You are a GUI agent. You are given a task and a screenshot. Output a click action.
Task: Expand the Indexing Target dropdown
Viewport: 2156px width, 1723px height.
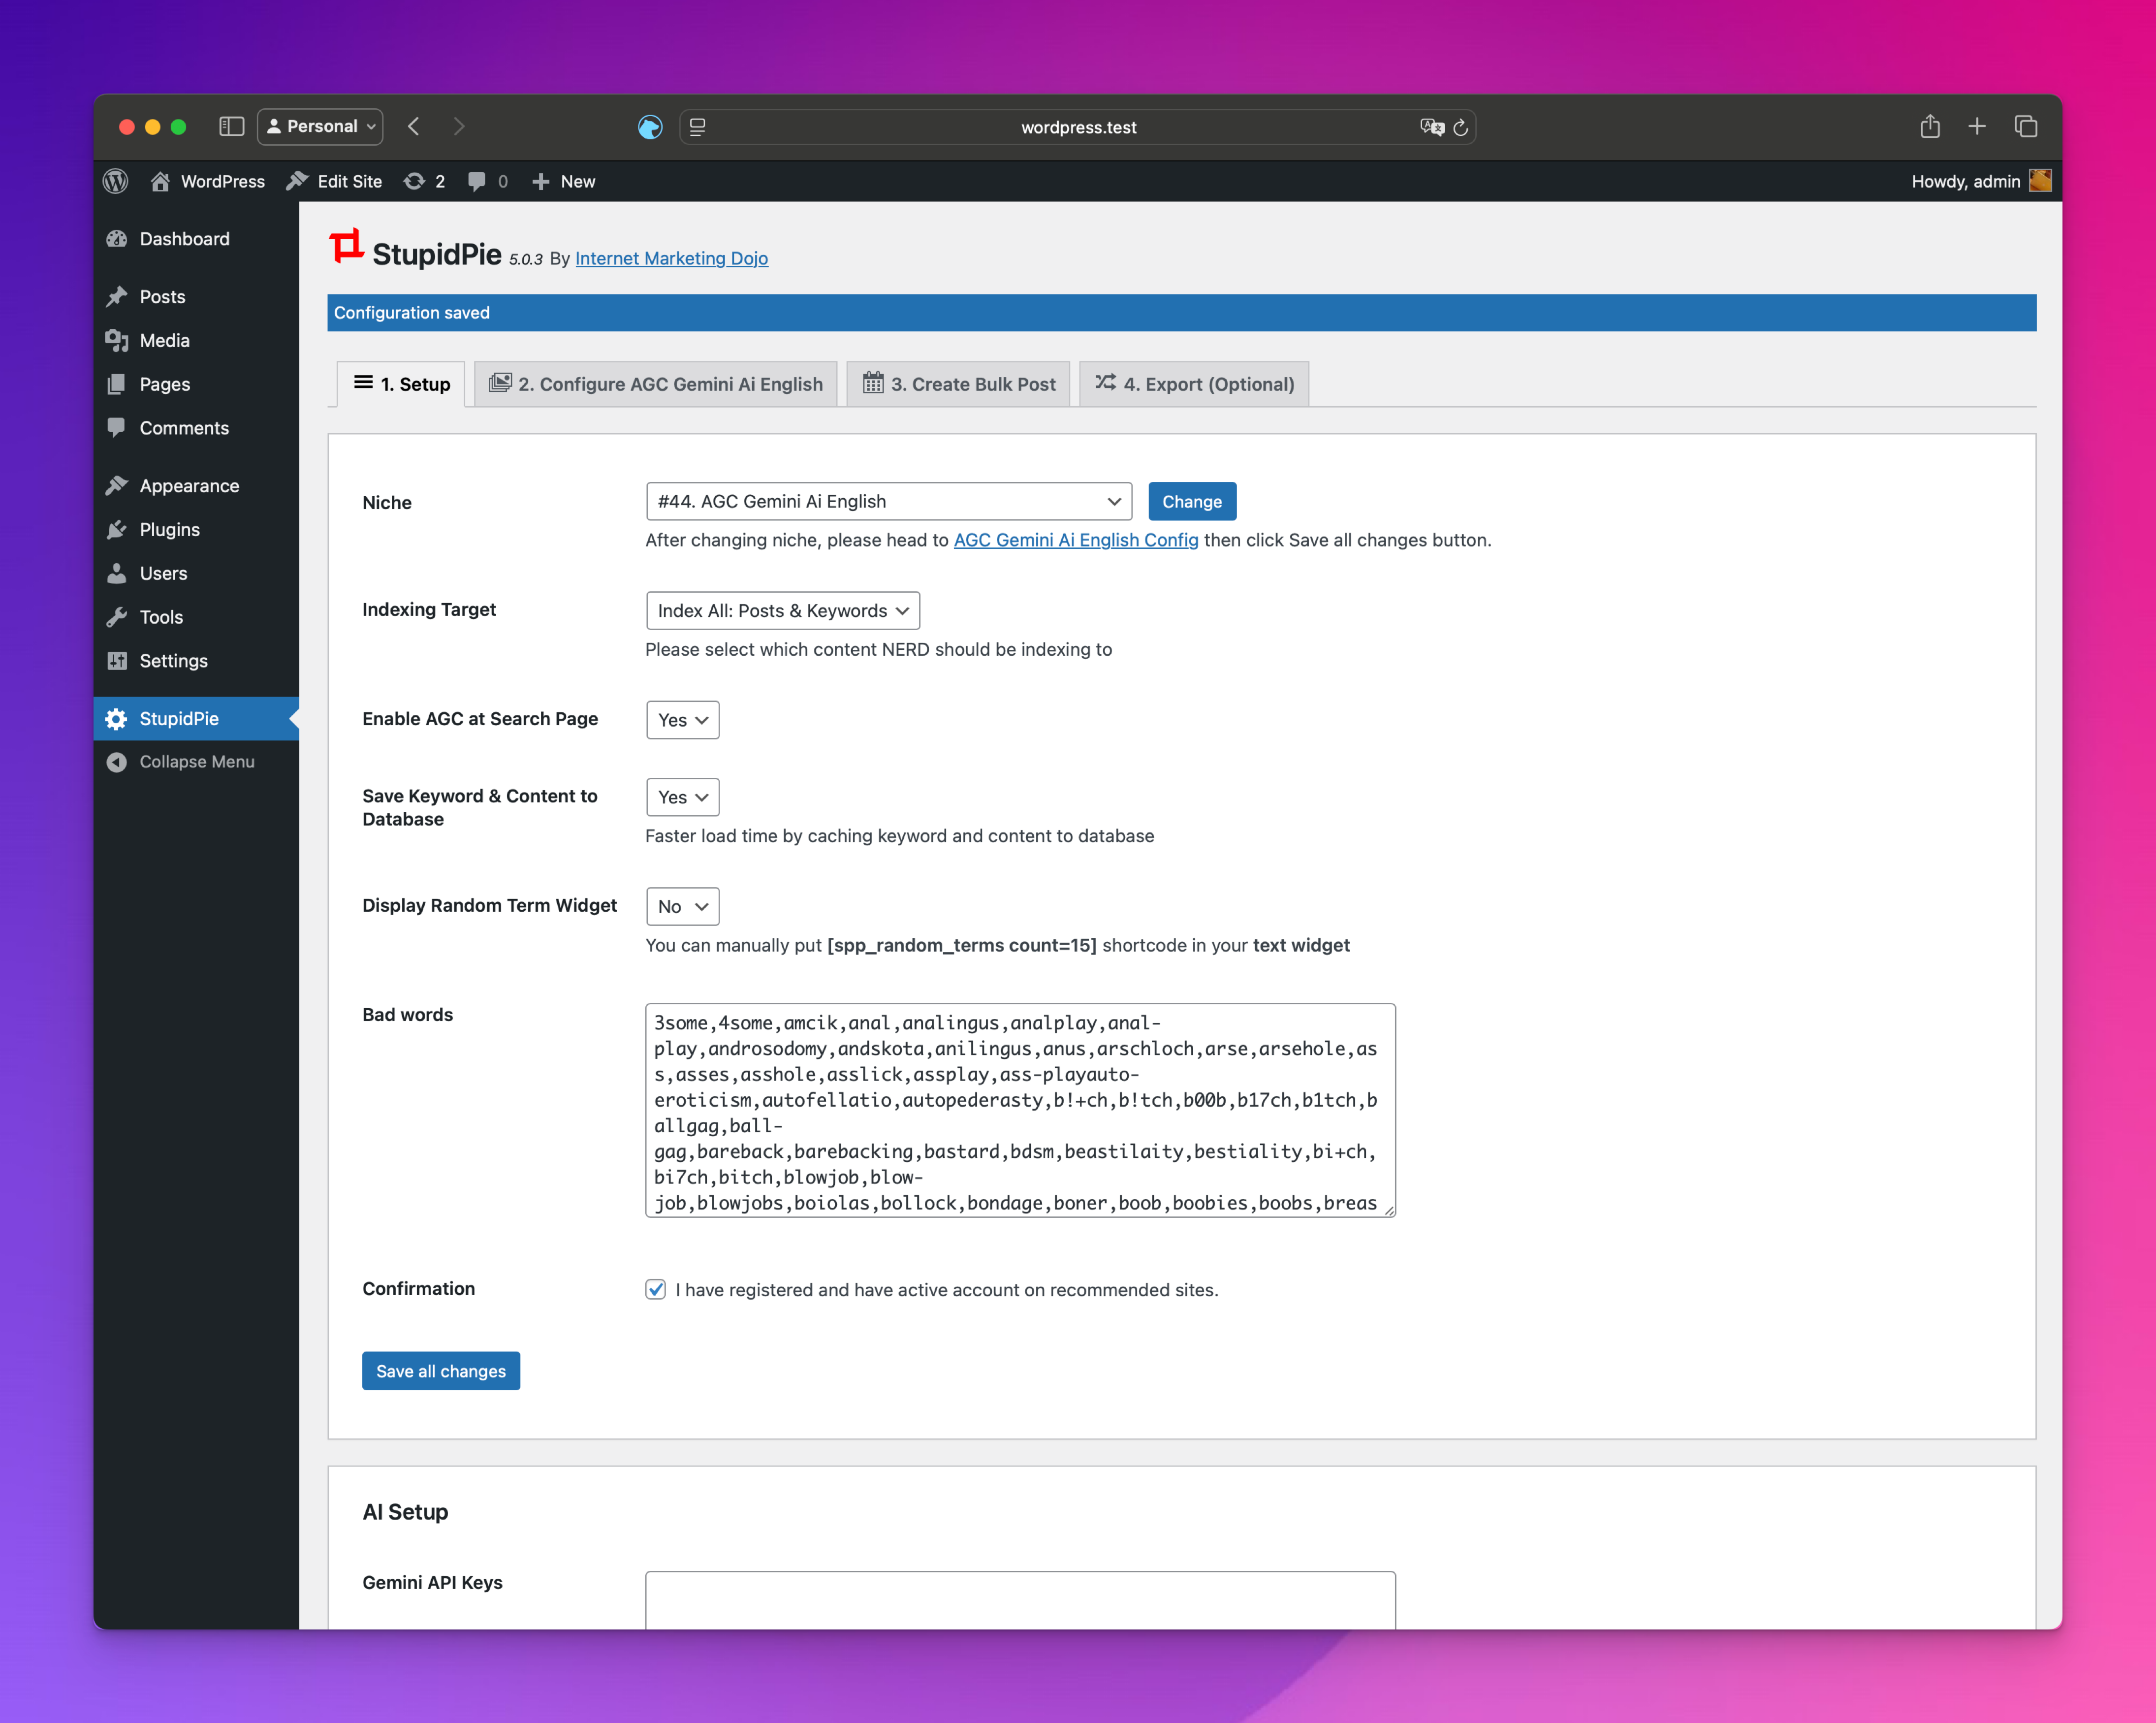tap(782, 610)
